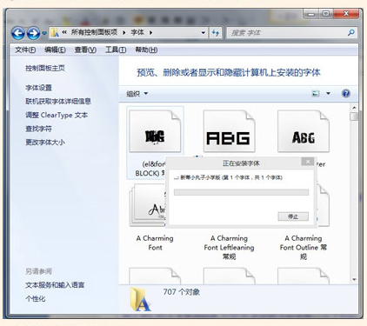Open 文本服务和输入语言 link

coord(55,285)
